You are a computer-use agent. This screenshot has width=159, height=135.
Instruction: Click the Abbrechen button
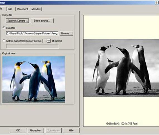click(36, 131)
